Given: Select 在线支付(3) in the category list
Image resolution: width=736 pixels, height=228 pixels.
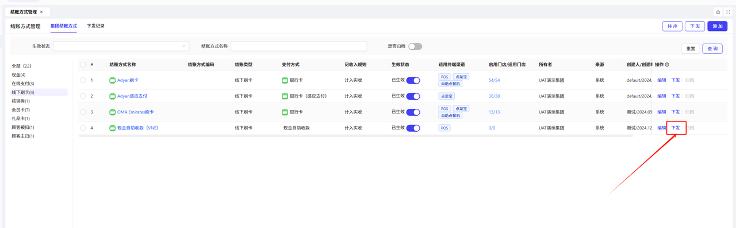Looking at the screenshot, I should tap(23, 84).
